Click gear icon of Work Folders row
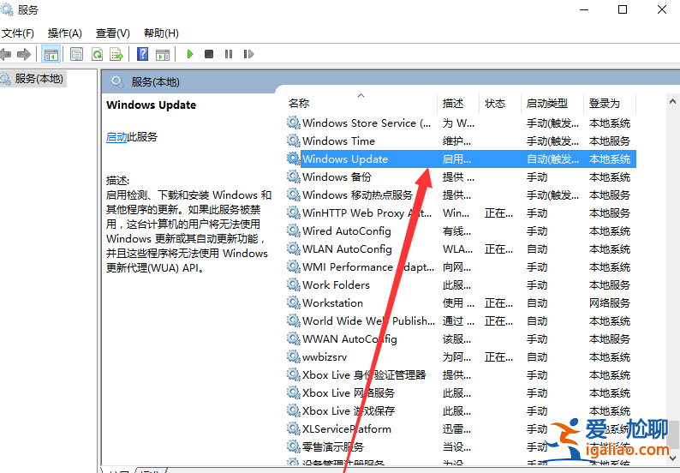The image size is (680, 473). (x=294, y=284)
